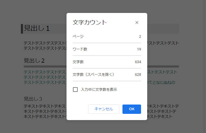Select the ページ row label
This screenshot has height=133, width=206.
point(78,36)
